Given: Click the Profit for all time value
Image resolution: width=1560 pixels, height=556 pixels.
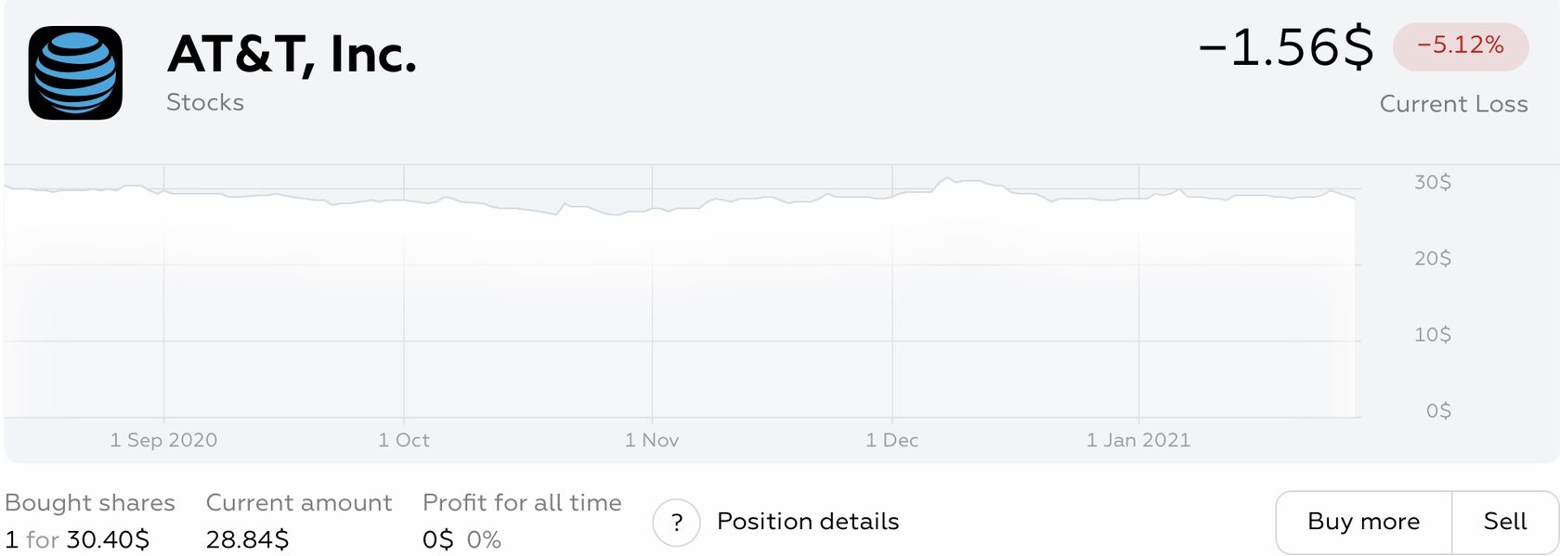Looking at the screenshot, I should 461,539.
